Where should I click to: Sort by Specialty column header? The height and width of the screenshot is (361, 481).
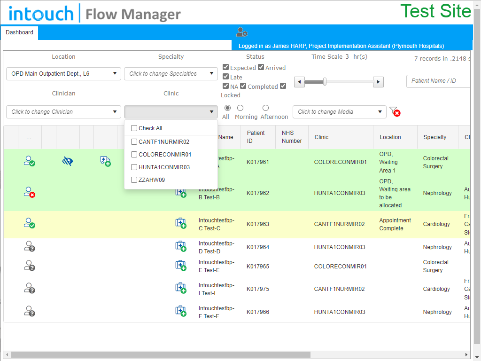(437, 137)
